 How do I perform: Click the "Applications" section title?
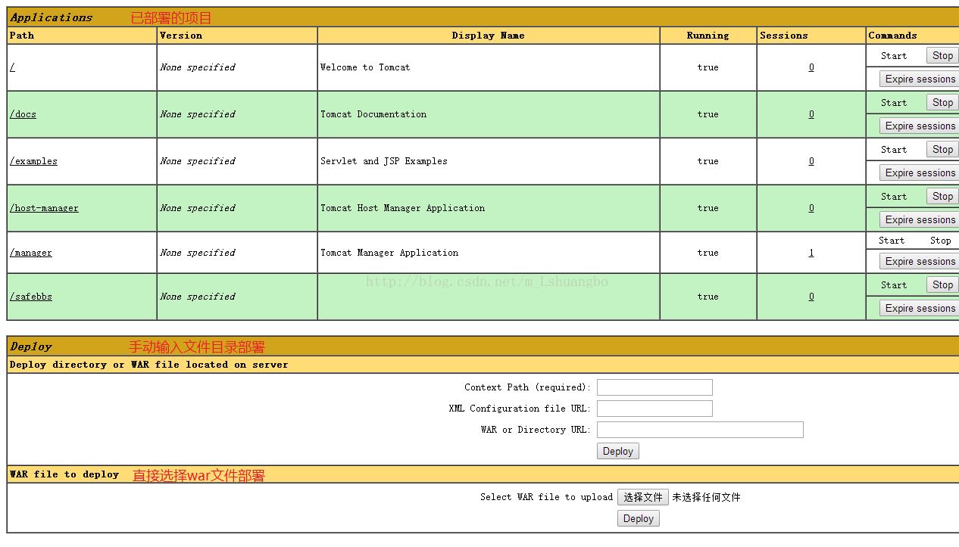point(52,17)
